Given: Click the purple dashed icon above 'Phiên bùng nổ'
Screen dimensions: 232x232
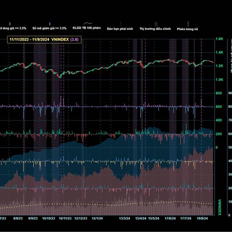Looking at the screenshot, I should click(x=188, y=24).
